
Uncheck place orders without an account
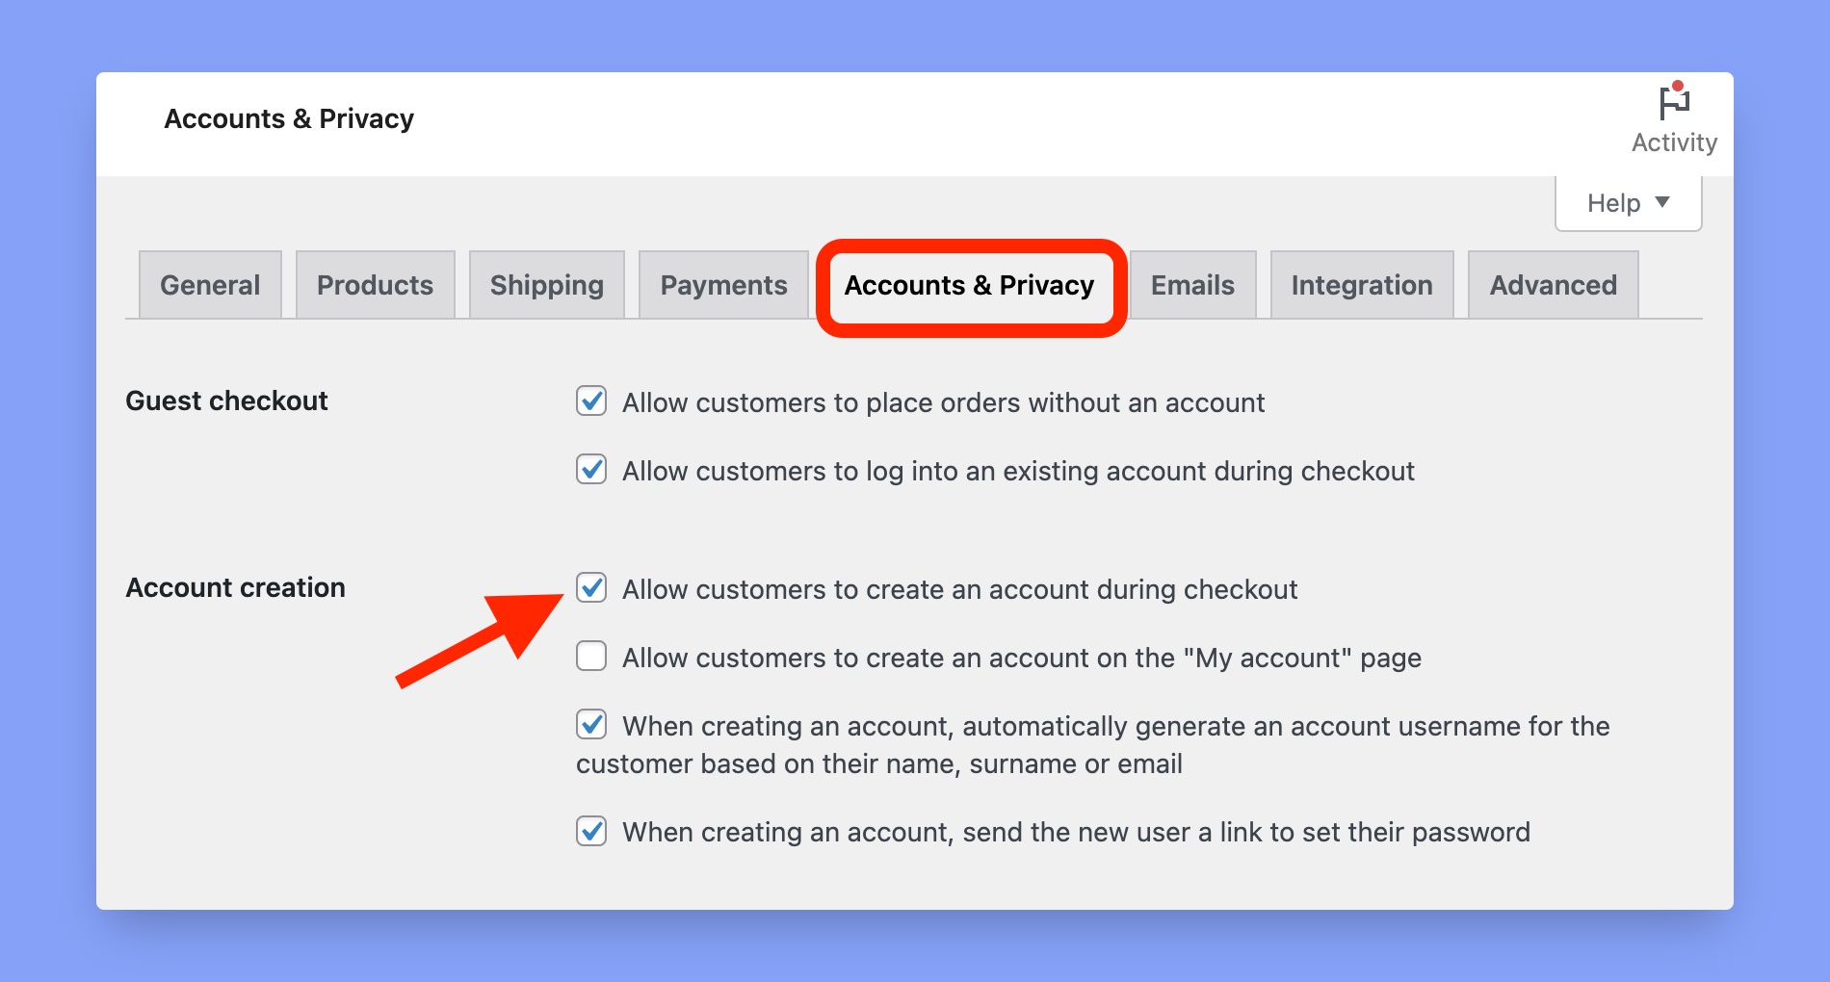591,401
